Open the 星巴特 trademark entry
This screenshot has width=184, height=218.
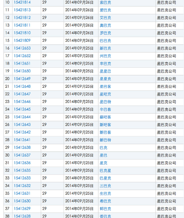pyautogui.click(x=105, y=102)
